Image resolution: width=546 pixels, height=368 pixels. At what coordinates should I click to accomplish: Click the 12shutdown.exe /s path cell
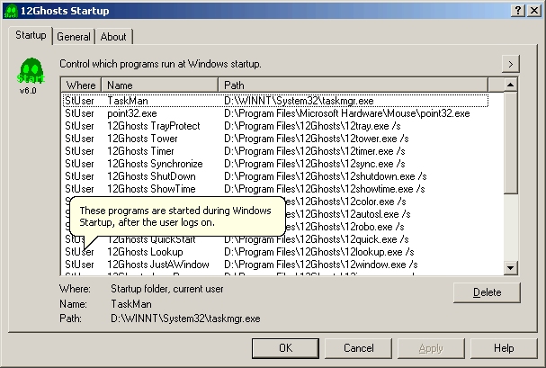[x=326, y=176]
